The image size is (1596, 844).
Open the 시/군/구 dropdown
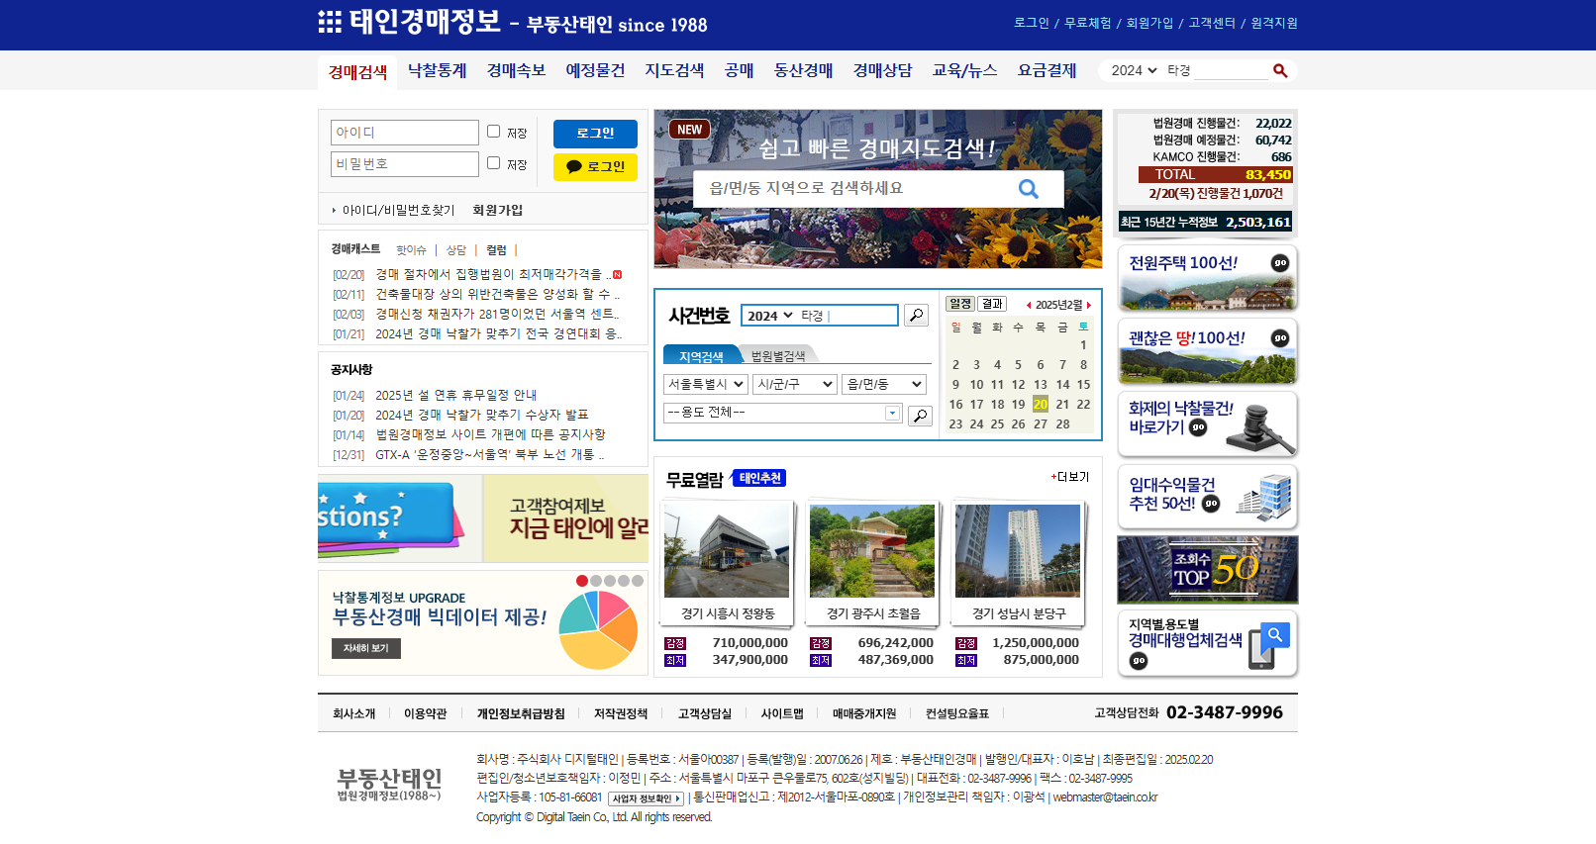795,384
